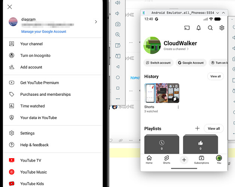
Task: Click emulator more options ellipsis
Action: tap(118, 99)
